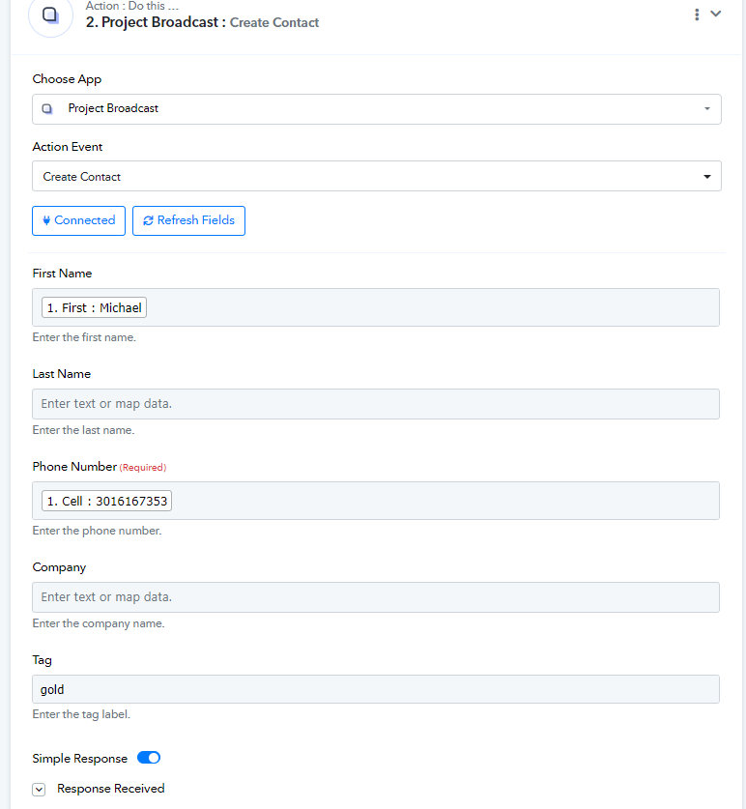Open the Choose App dropdown
Viewport: 746px width, 809px height.
(377, 109)
